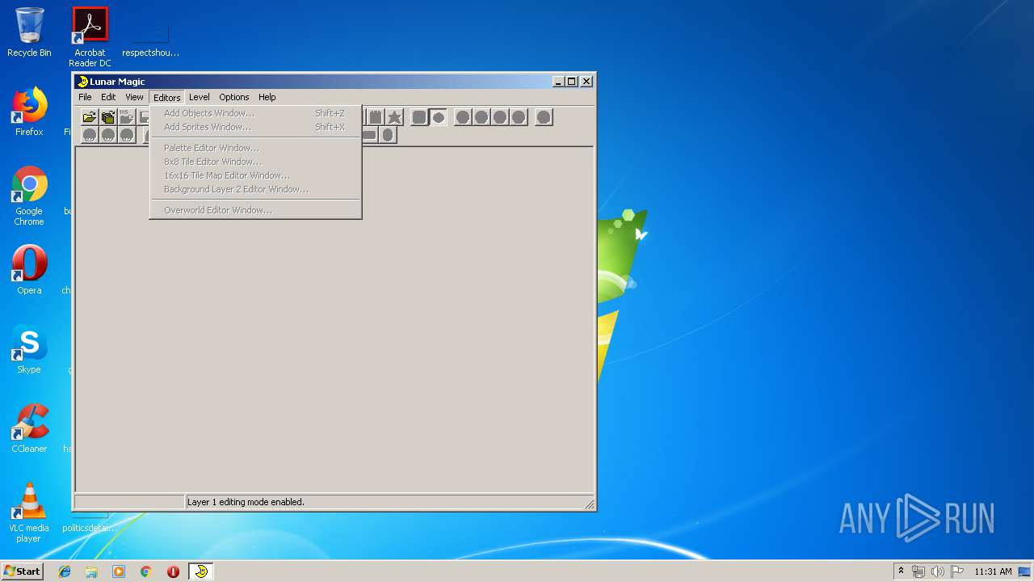This screenshot has width=1034, height=582.
Task: Click the star-shaped toolbar icon
Action: [x=394, y=117]
